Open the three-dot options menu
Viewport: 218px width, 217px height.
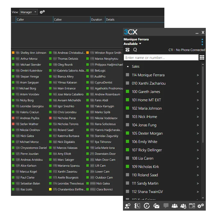(x=202, y=42)
